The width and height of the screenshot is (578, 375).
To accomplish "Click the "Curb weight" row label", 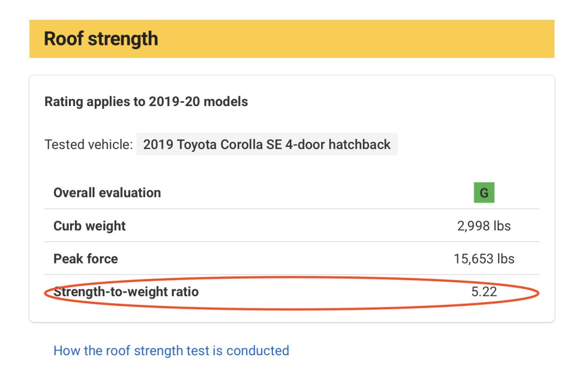I will coord(89,226).
